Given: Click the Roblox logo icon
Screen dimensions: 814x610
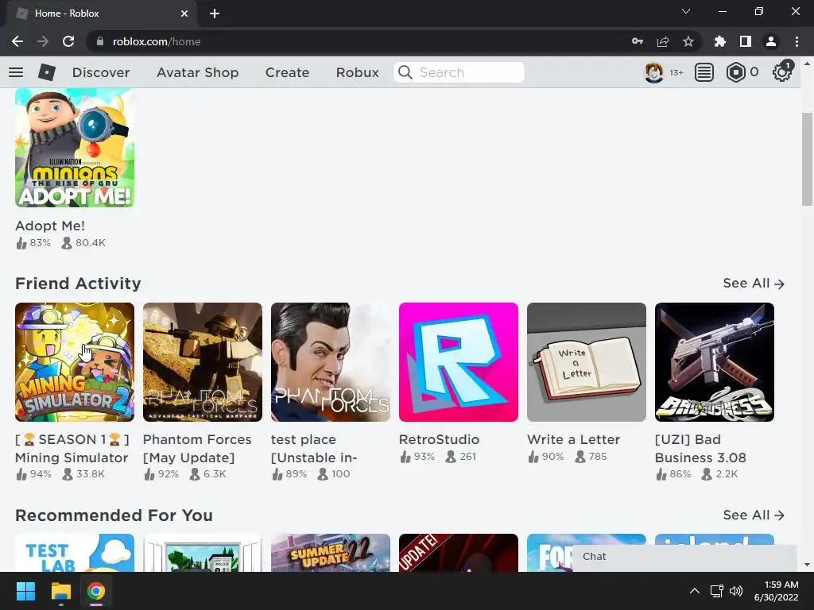Looking at the screenshot, I should tap(47, 72).
